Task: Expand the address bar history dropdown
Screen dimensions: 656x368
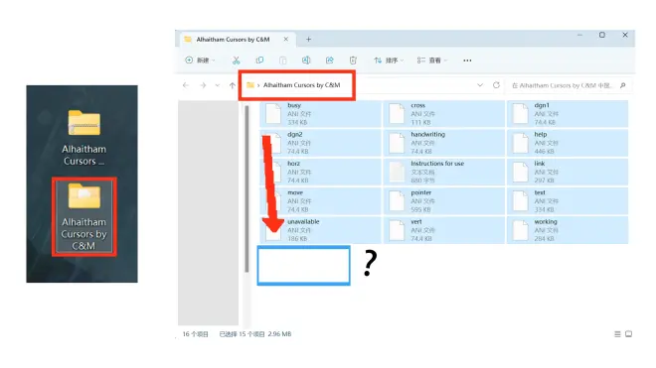Action: 480,85
